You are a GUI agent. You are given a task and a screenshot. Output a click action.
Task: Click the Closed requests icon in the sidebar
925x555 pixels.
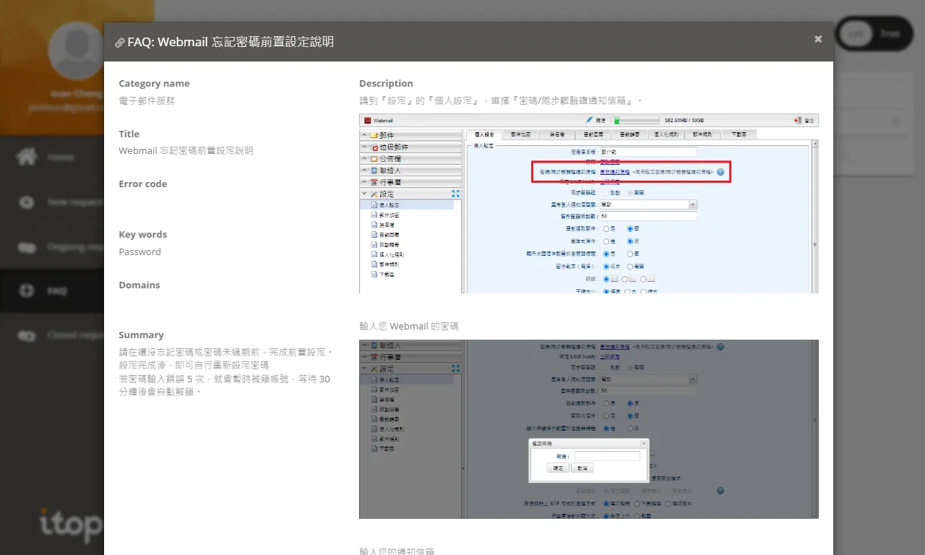click(x=27, y=336)
